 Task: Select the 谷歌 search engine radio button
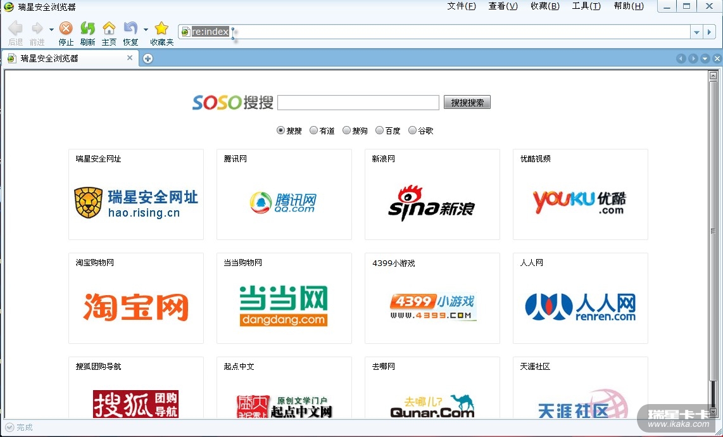coord(412,130)
